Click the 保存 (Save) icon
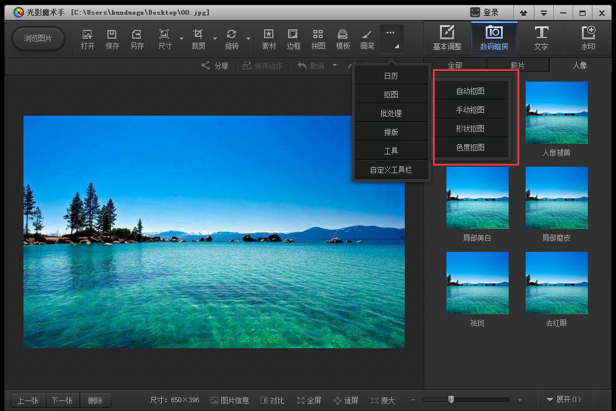Viewport: 616px width, 411px height. (112, 39)
